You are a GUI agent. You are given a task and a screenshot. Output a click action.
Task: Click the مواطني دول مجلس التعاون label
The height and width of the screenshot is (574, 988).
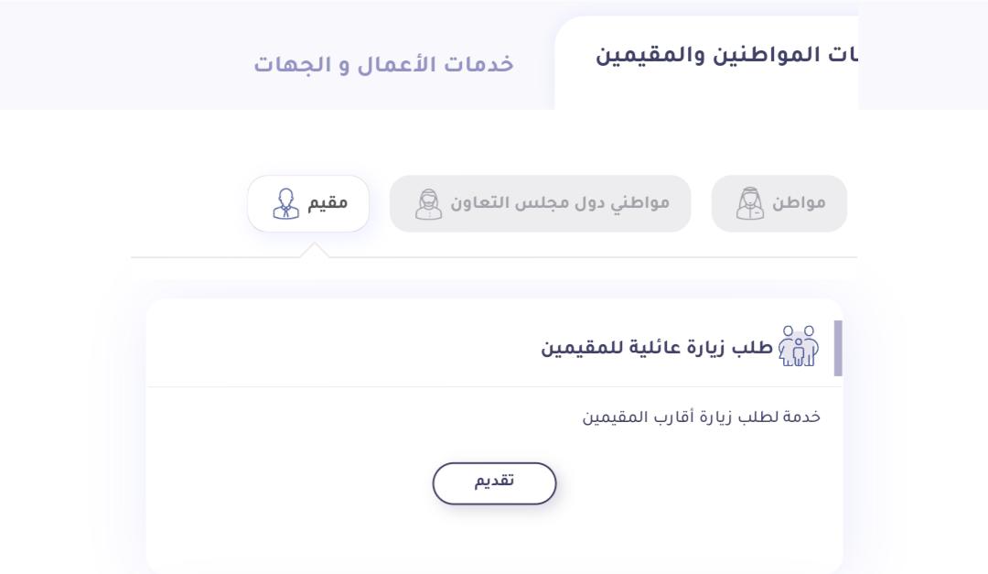(x=560, y=204)
